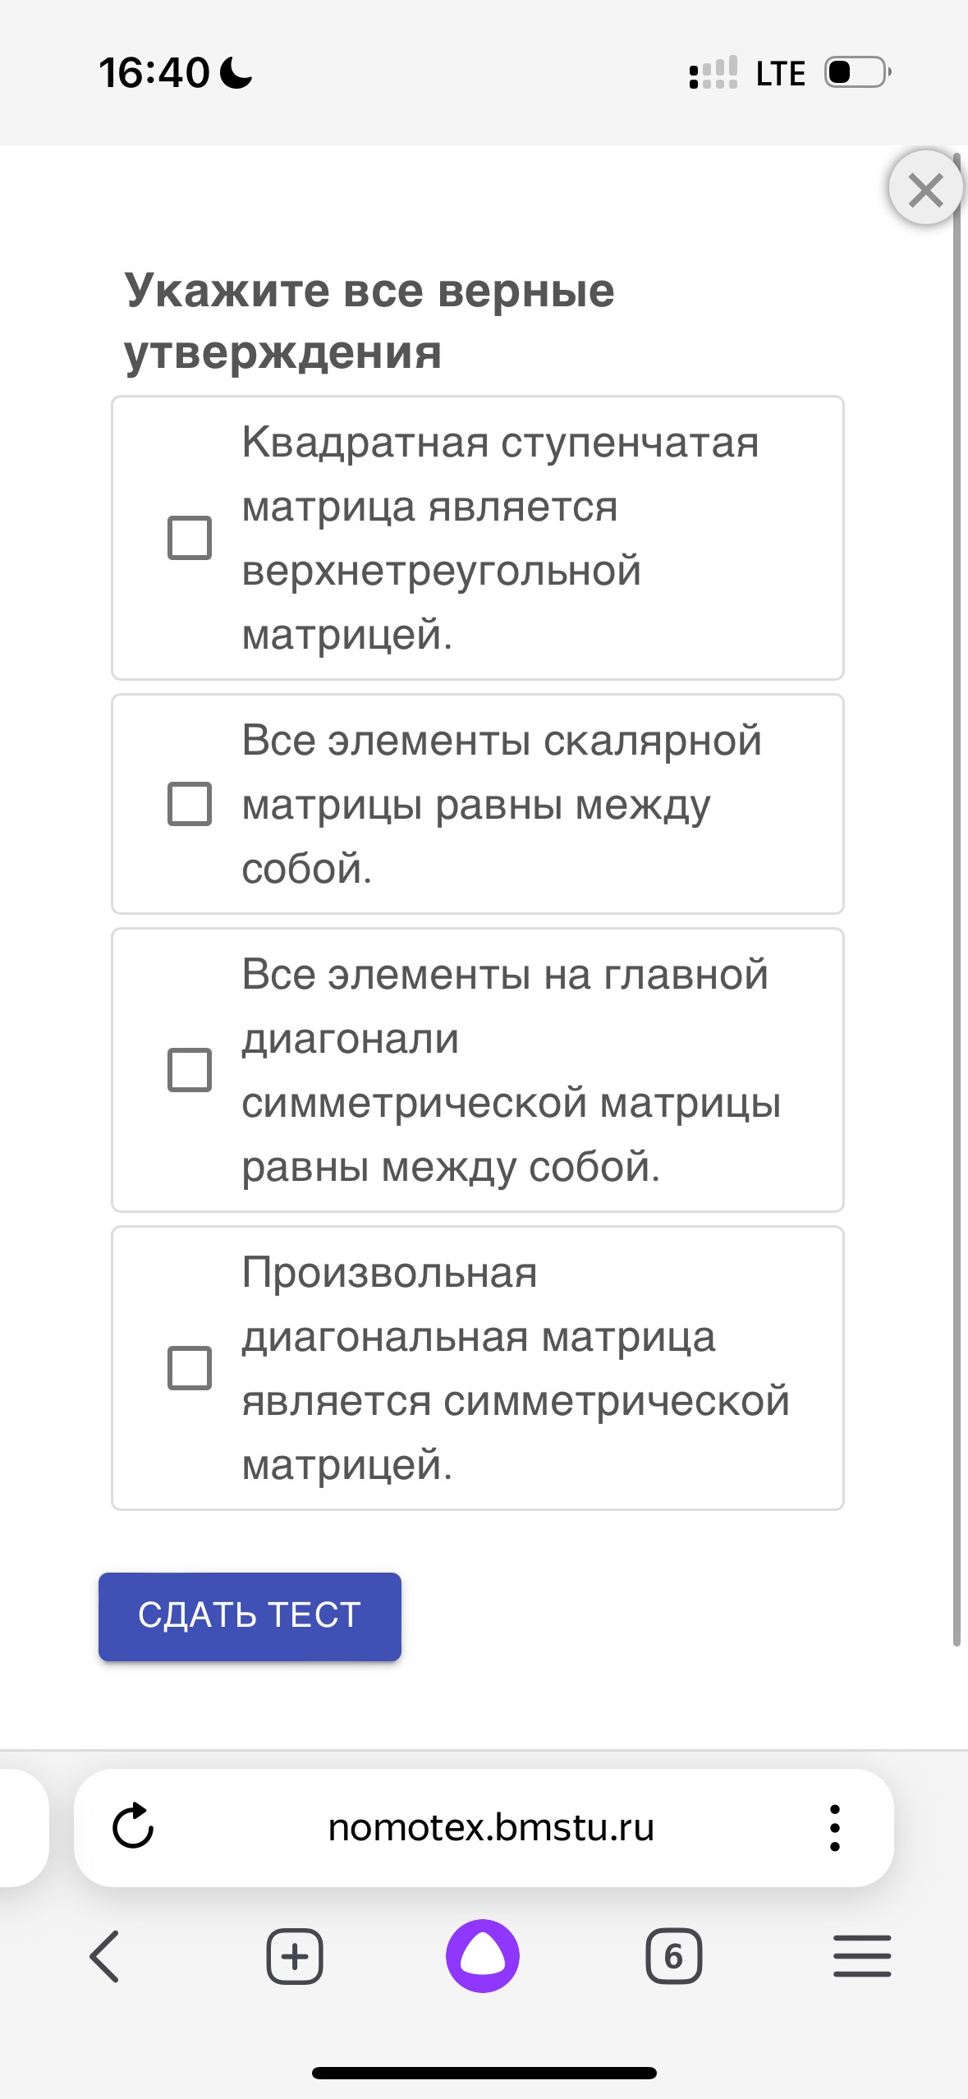Select the symmetric matrix diagonal statement checkbox
The image size is (968, 2099).
pyautogui.click(x=190, y=1069)
